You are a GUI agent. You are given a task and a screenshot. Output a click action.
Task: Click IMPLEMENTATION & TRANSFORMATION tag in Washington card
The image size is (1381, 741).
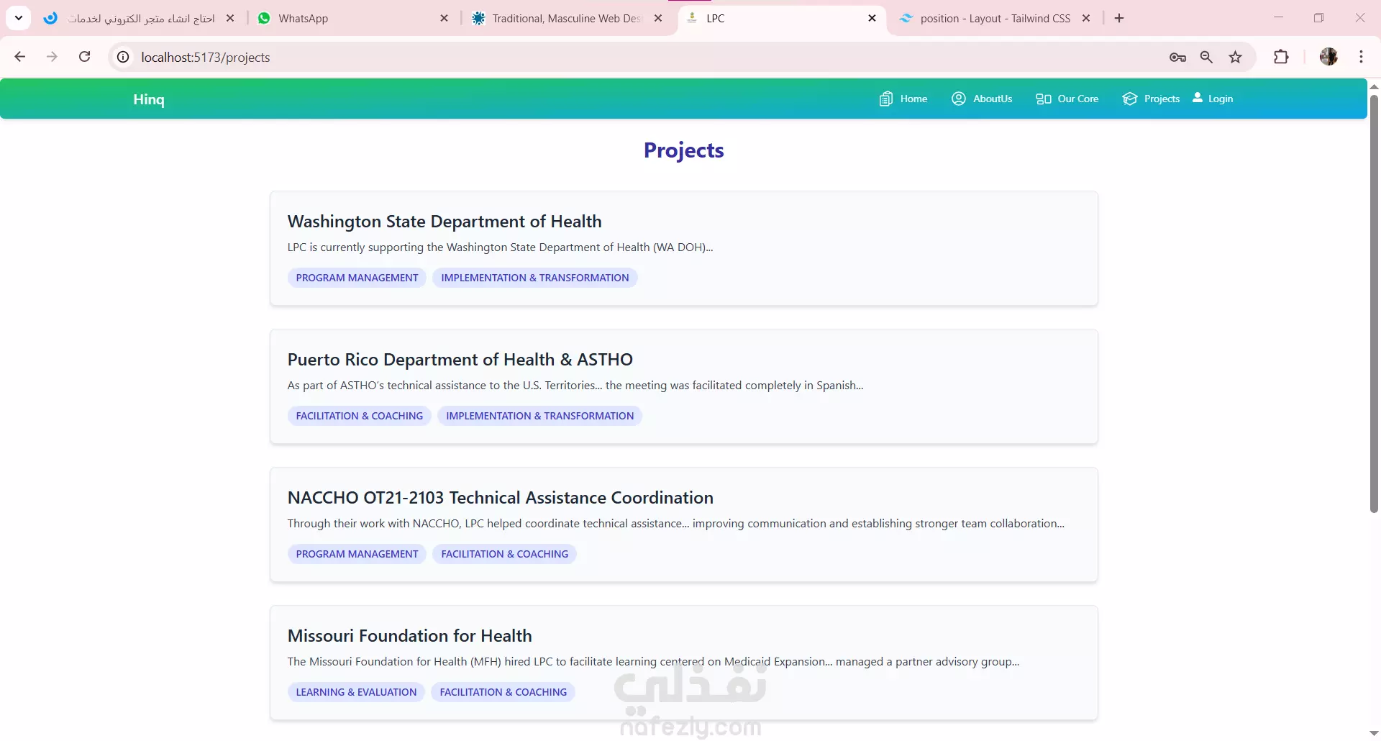[x=535, y=278]
